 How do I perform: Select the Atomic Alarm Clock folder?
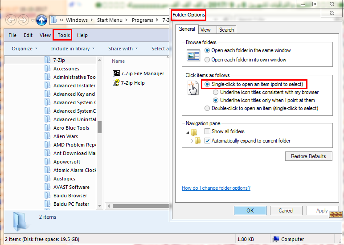click(x=74, y=170)
